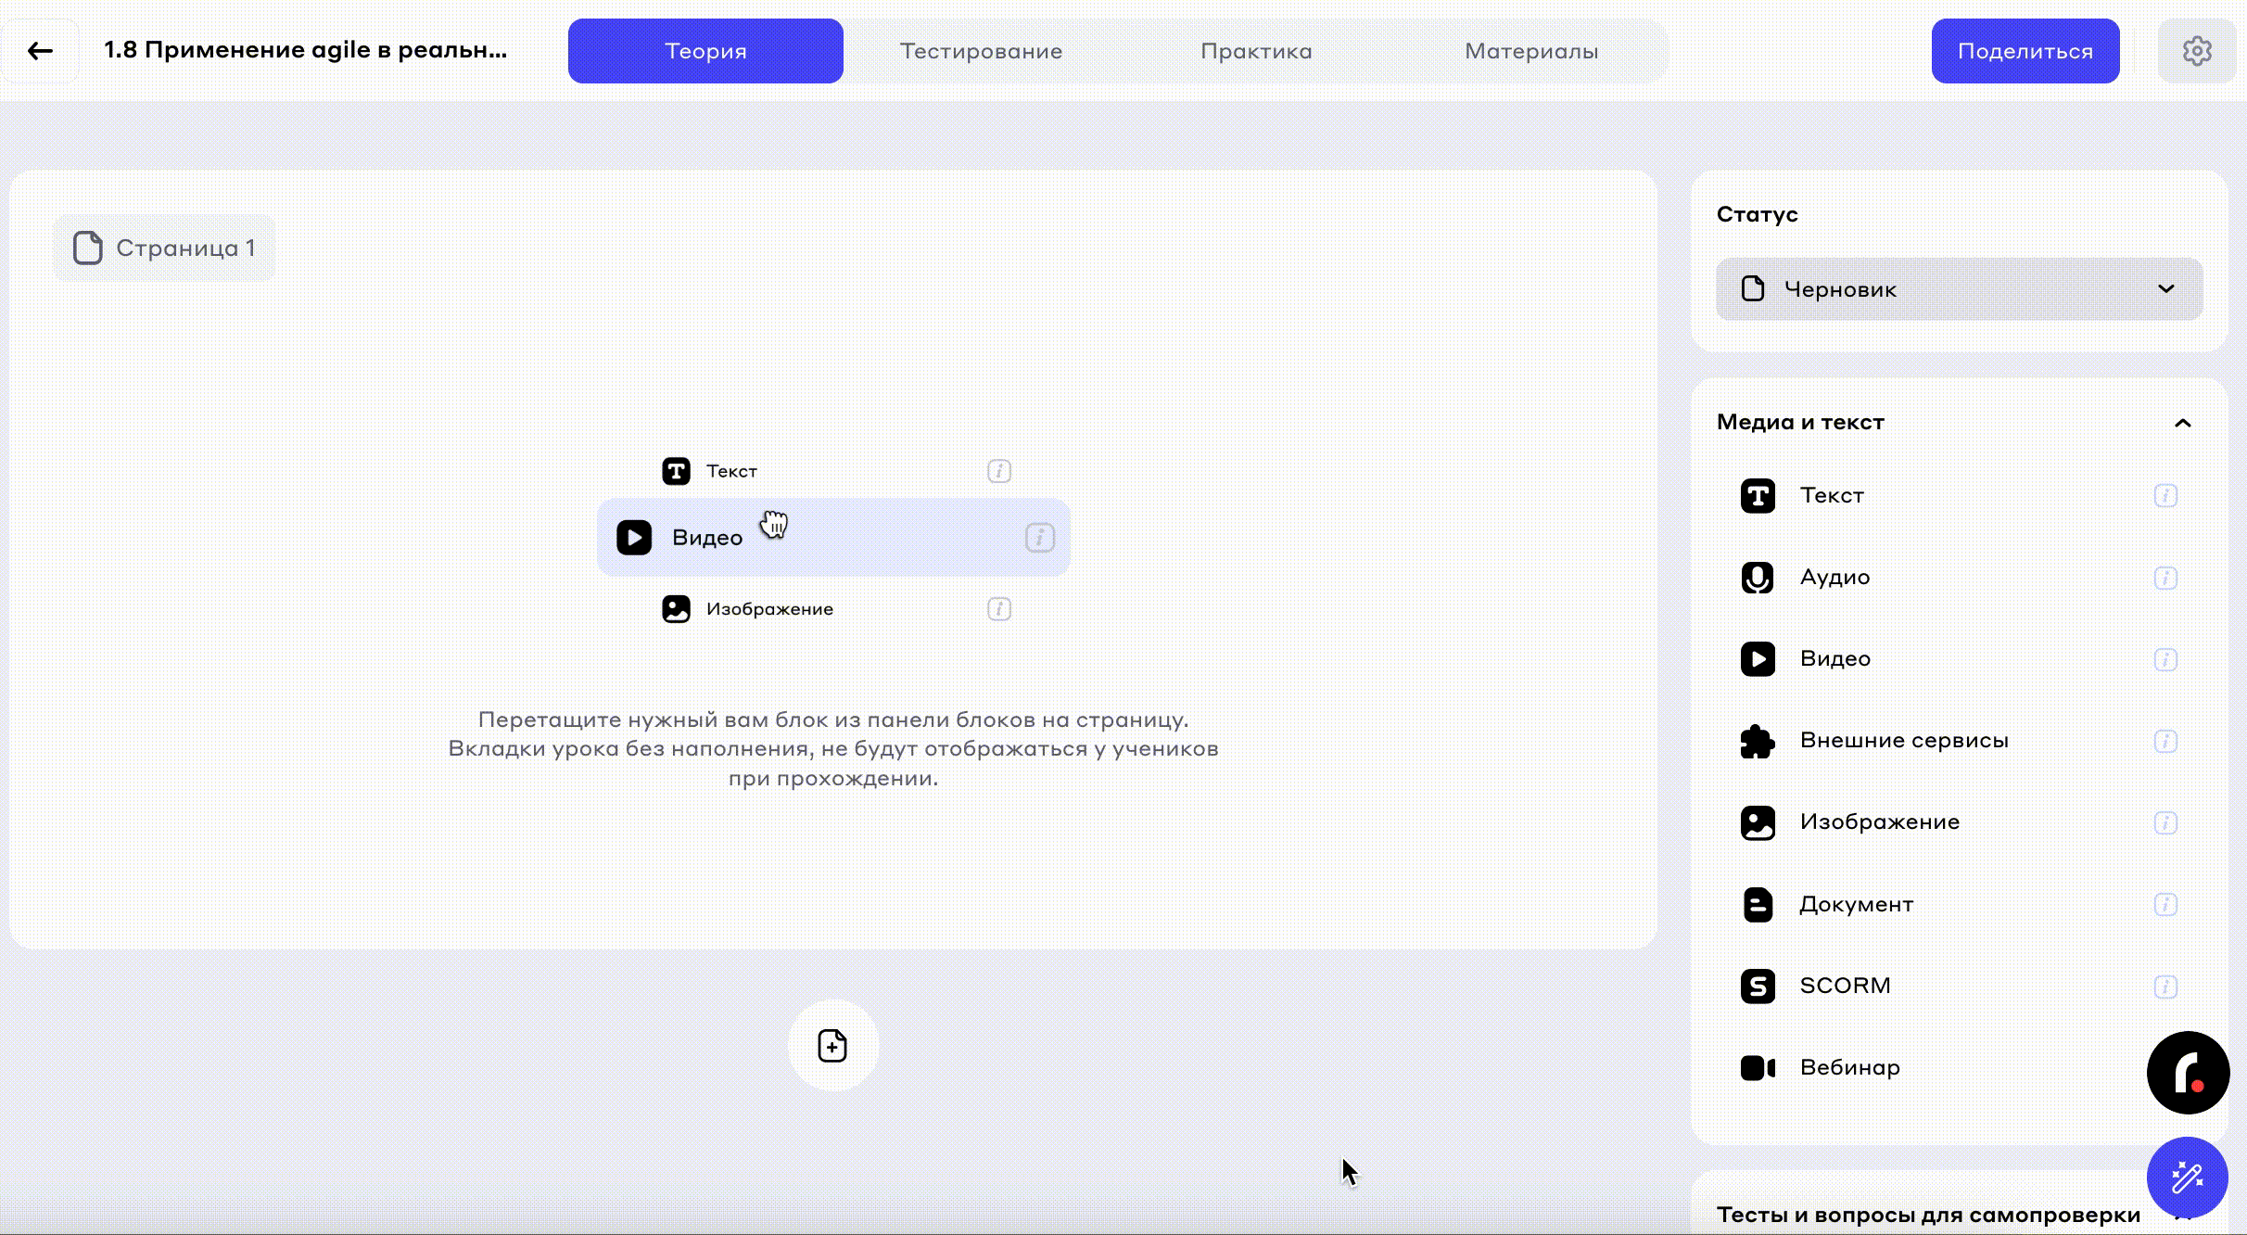2247x1235 pixels.
Task: Click the Webinar camera icon
Action: (x=1757, y=1068)
